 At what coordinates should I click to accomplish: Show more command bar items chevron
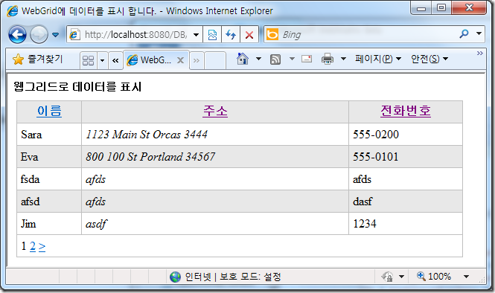(x=480, y=53)
